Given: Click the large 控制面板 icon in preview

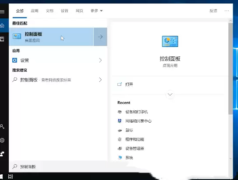Looking at the screenshot, I should [170, 41].
